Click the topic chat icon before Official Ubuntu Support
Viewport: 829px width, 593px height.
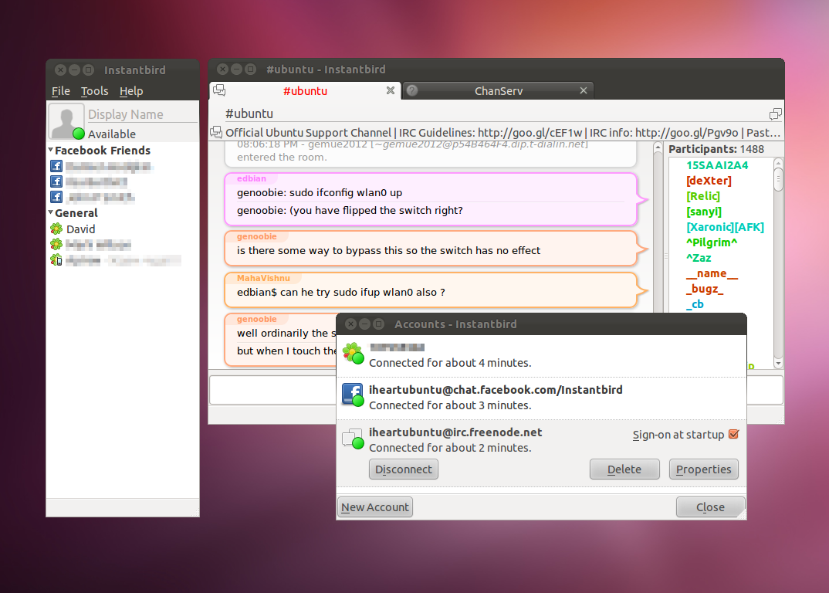[216, 132]
